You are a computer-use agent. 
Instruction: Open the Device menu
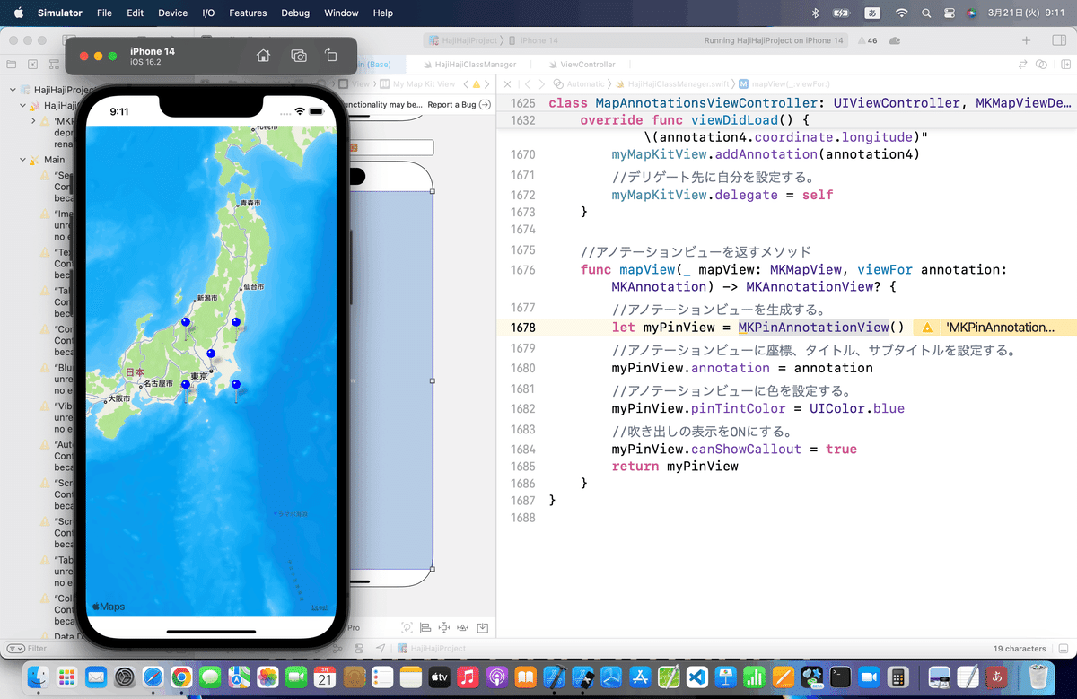coord(172,13)
